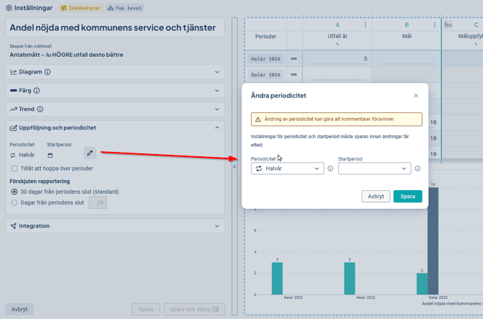Screen dimensions: 483x319
Task: Click the info icon beside Färg
Action: pyautogui.click(x=36, y=91)
